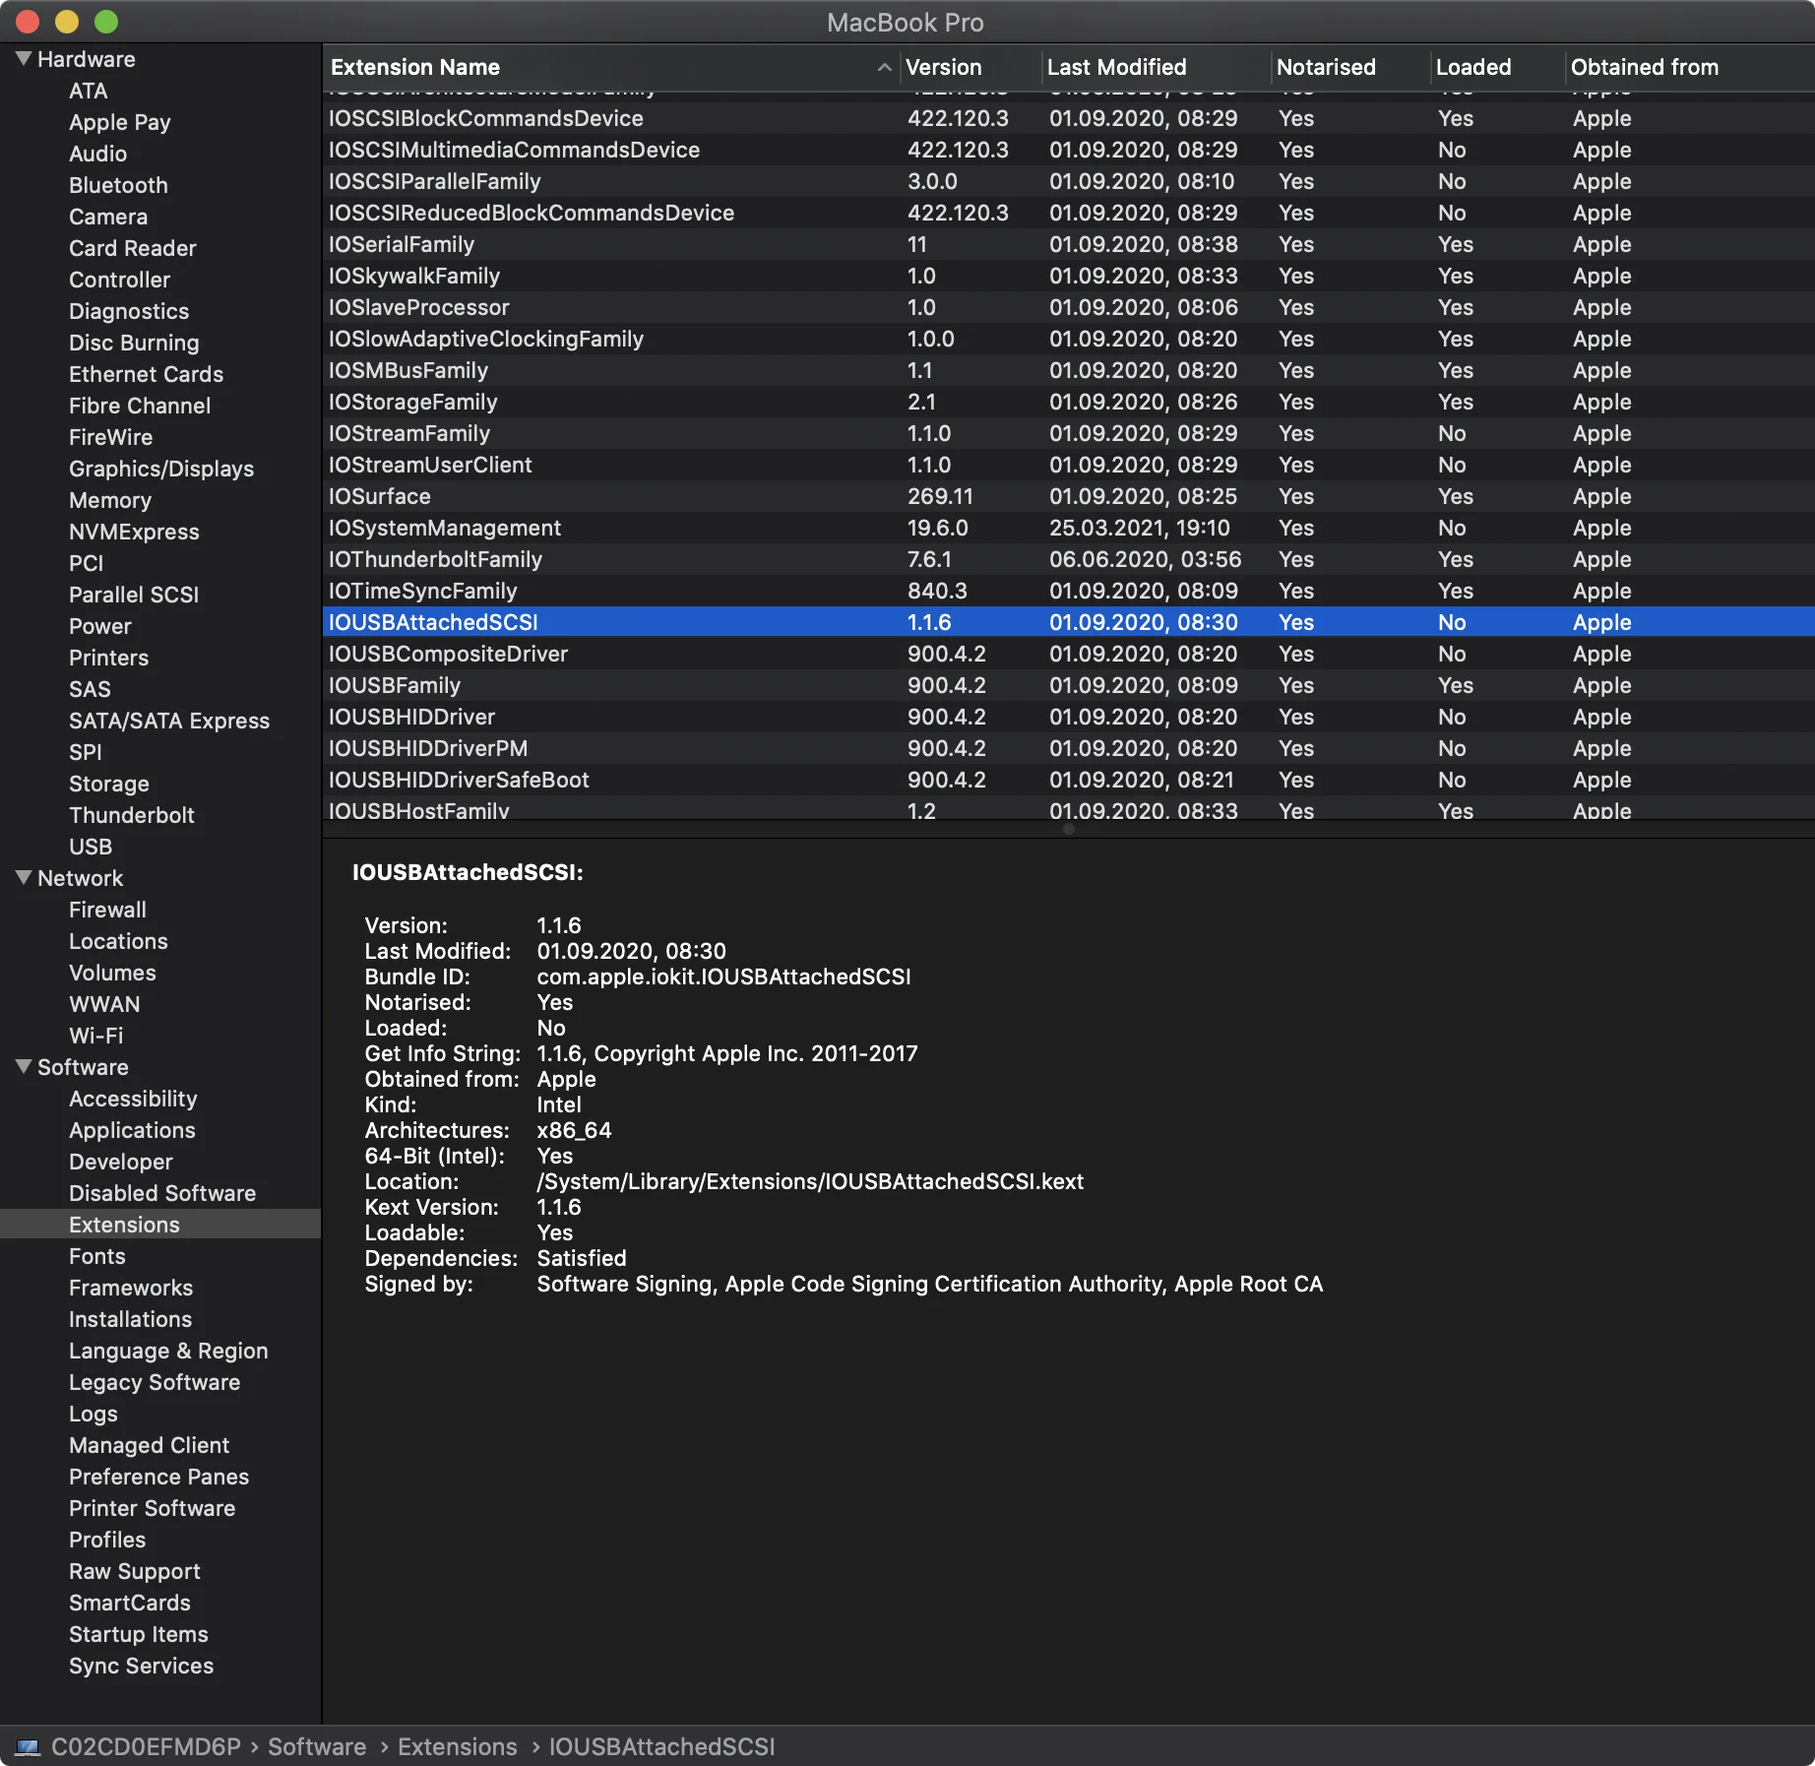Select the IOUSBFamily extension row
The height and width of the screenshot is (1766, 1815).
tap(395, 685)
